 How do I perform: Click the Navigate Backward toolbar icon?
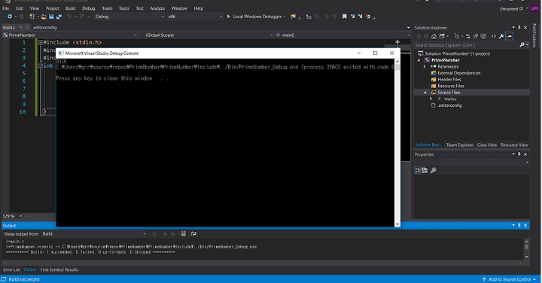pyautogui.click(x=10, y=17)
